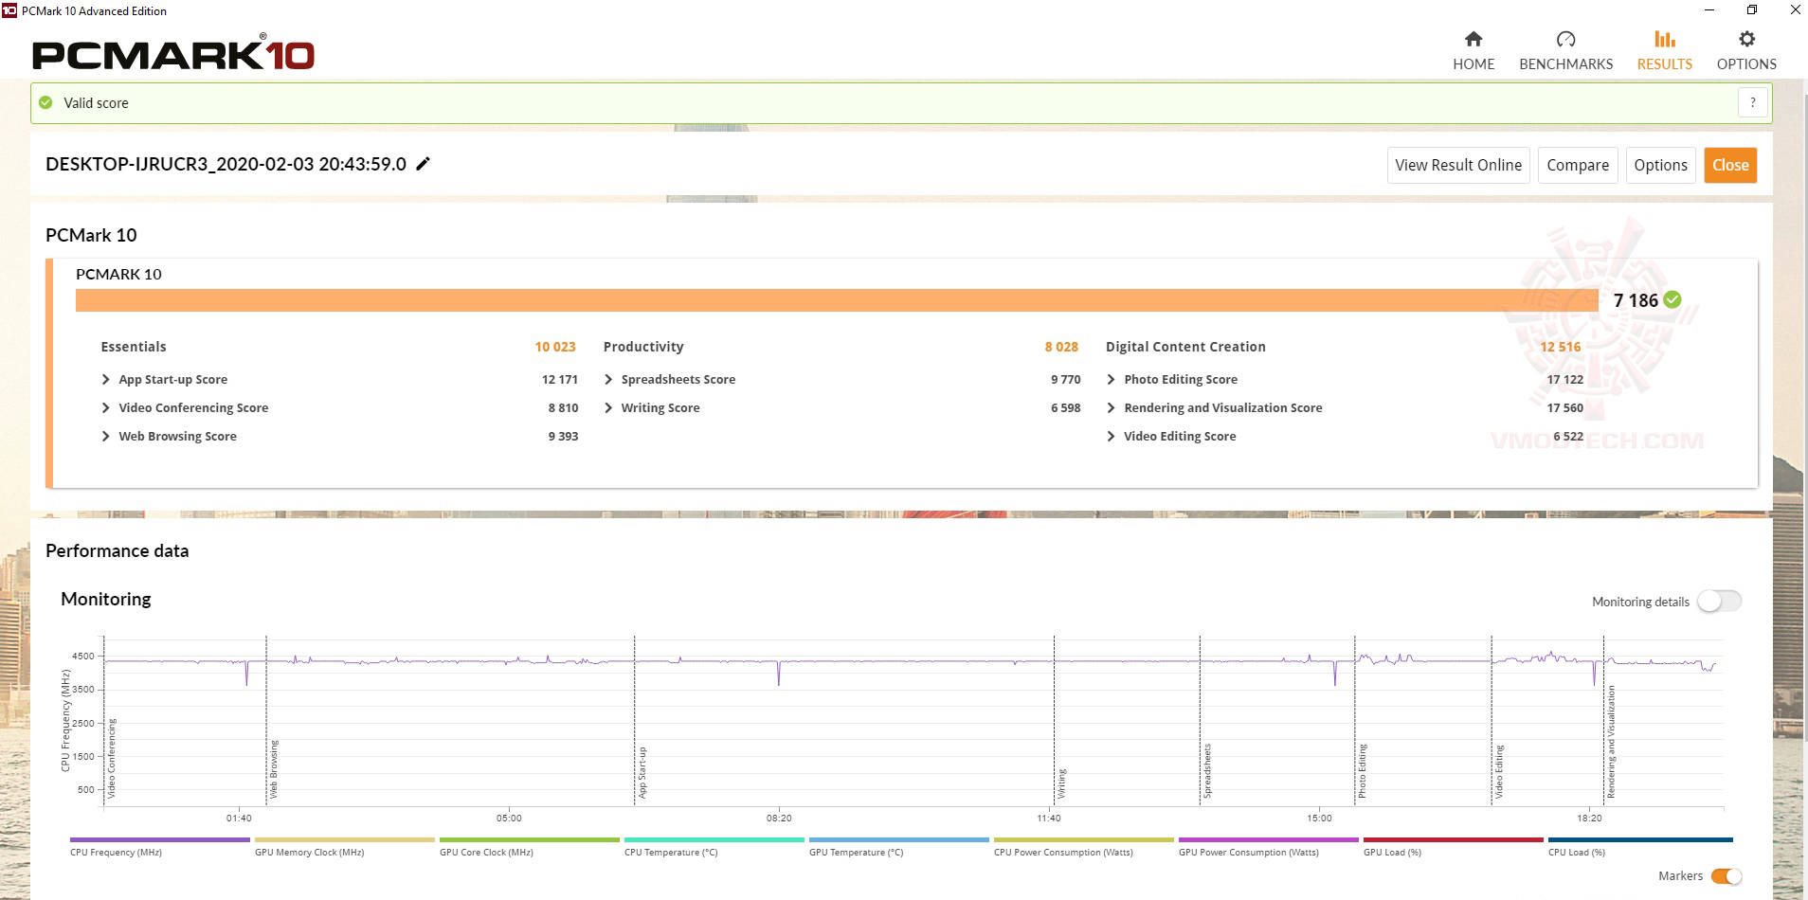Click the GPU Power Consumption legend color bar
Viewport: 1808px width, 900px height.
1268,839
